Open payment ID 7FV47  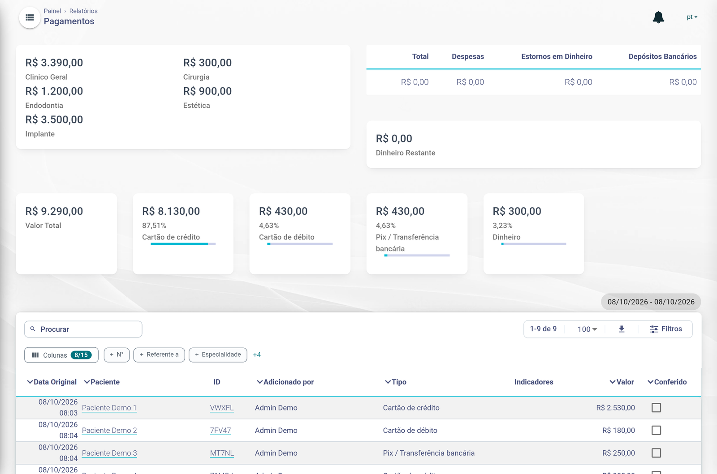coord(220,430)
